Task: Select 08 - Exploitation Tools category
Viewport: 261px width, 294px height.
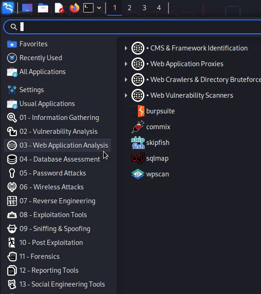Action: click(x=57, y=215)
